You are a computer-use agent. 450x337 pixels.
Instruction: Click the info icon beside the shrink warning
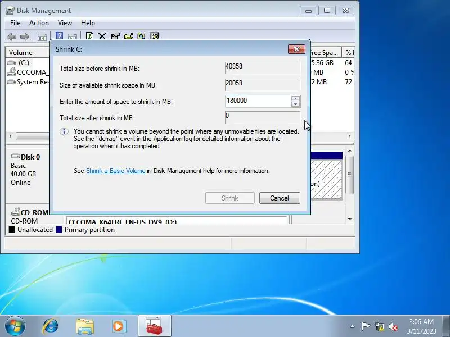coord(64,132)
